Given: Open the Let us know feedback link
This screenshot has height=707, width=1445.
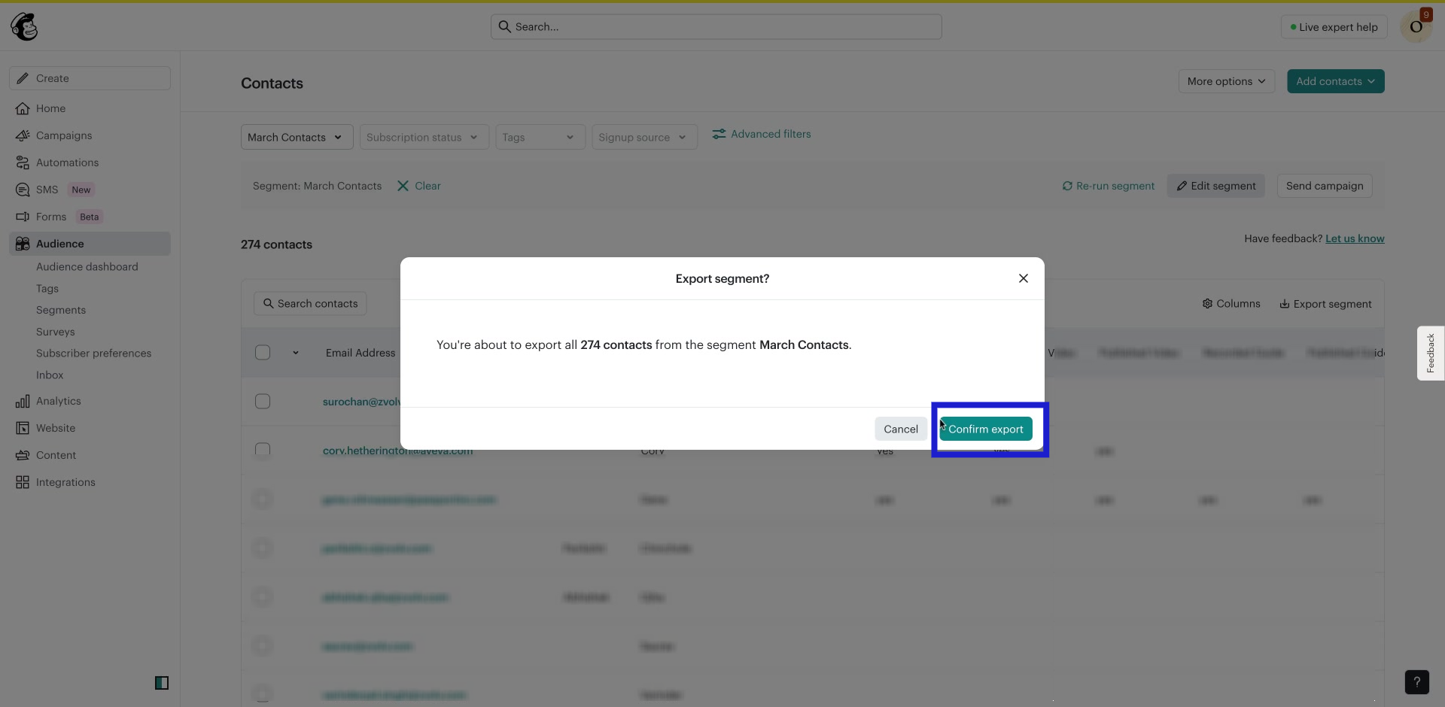Looking at the screenshot, I should tap(1355, 238).
